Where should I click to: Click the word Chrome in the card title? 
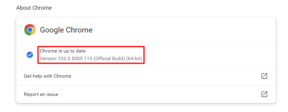(x=79, y=30)
